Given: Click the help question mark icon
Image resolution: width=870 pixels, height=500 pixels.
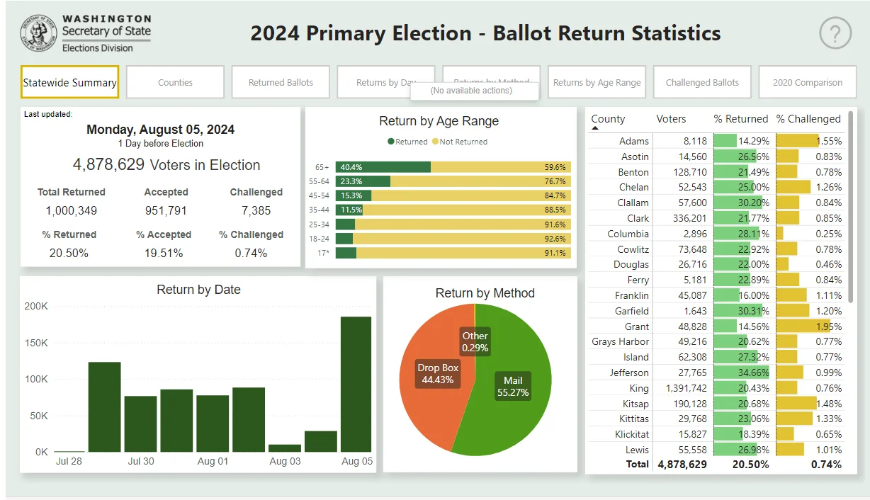Looking at the screenshot, I should coord(835,33).
